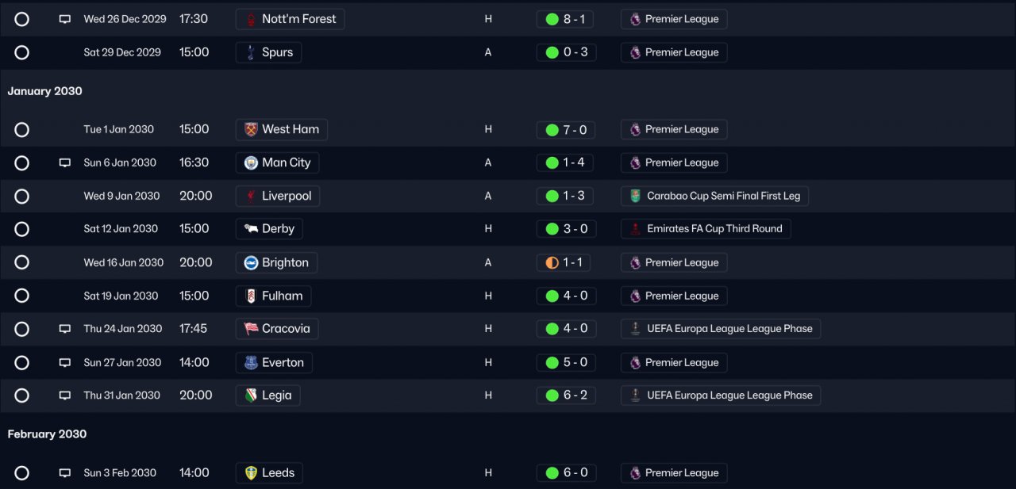Select the radio circle for Legia match
The height and width of the screenshot is (489, 1016).
pos(22,395)
